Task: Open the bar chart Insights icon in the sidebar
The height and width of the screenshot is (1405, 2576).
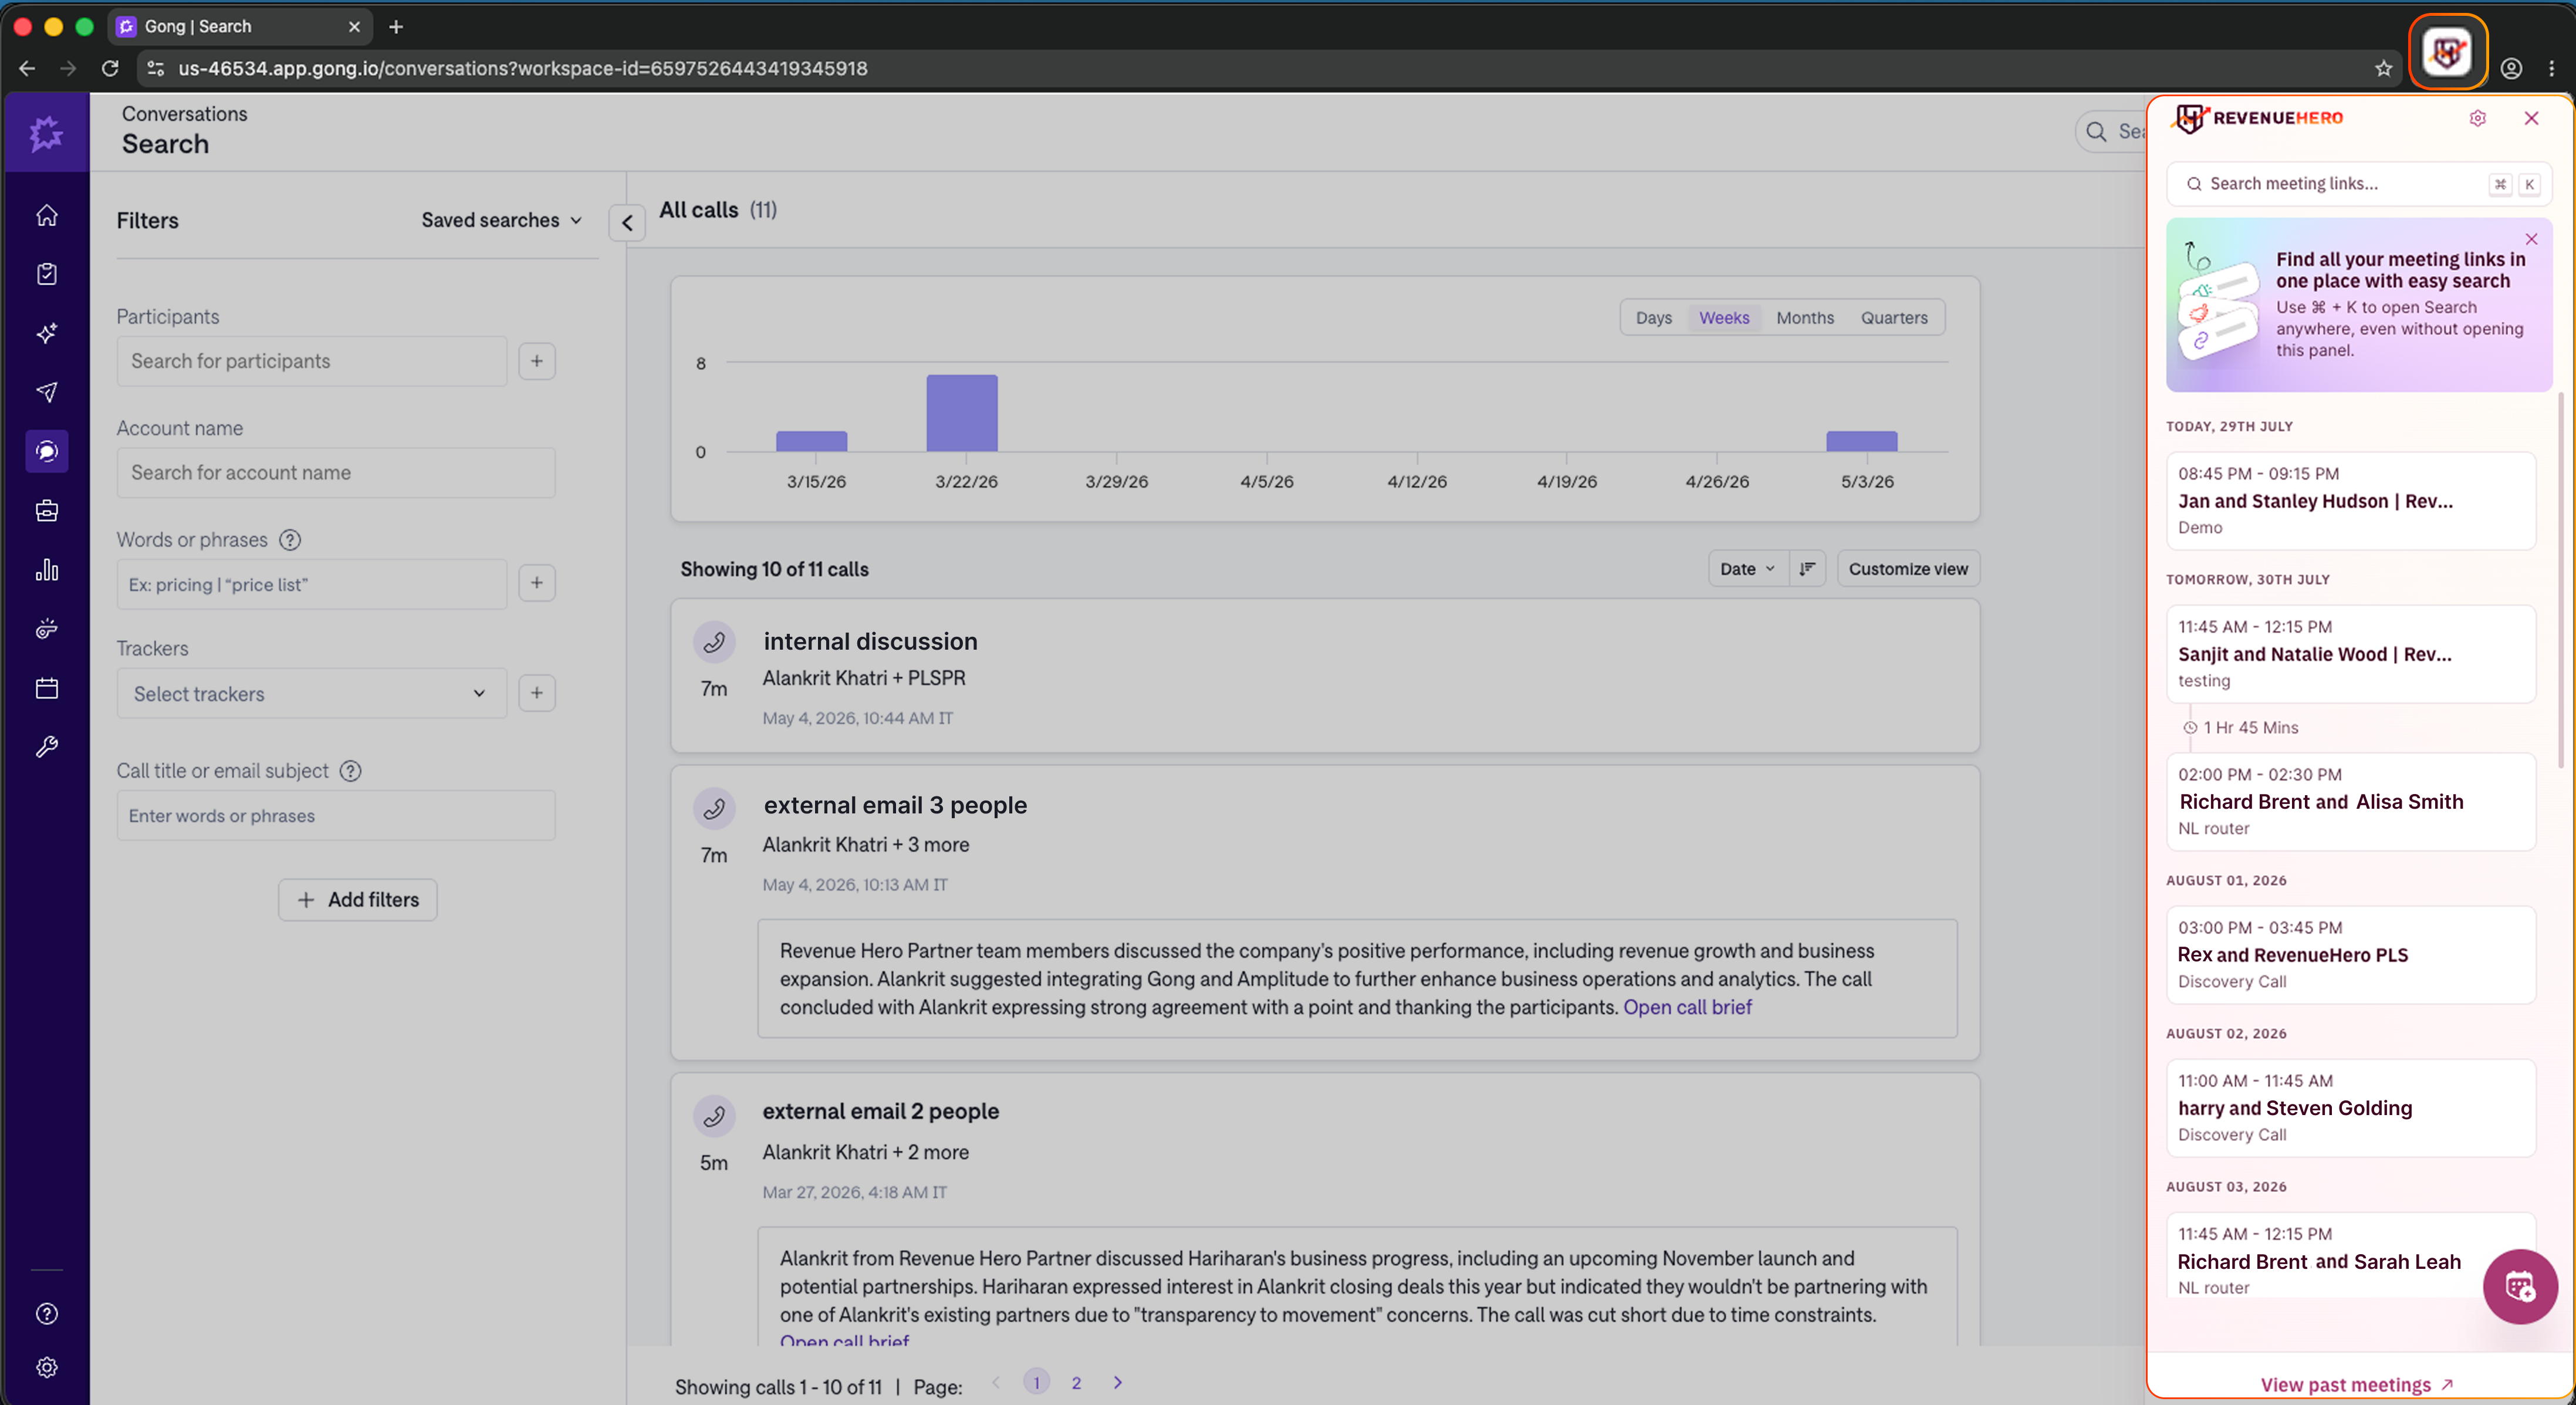Action: pyautogui.click(x=46, y=570)
